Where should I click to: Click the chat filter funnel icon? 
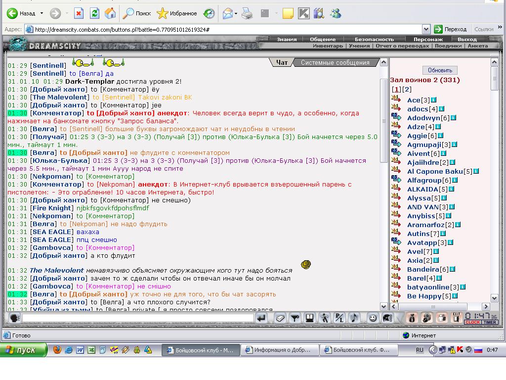coord(295,318)
